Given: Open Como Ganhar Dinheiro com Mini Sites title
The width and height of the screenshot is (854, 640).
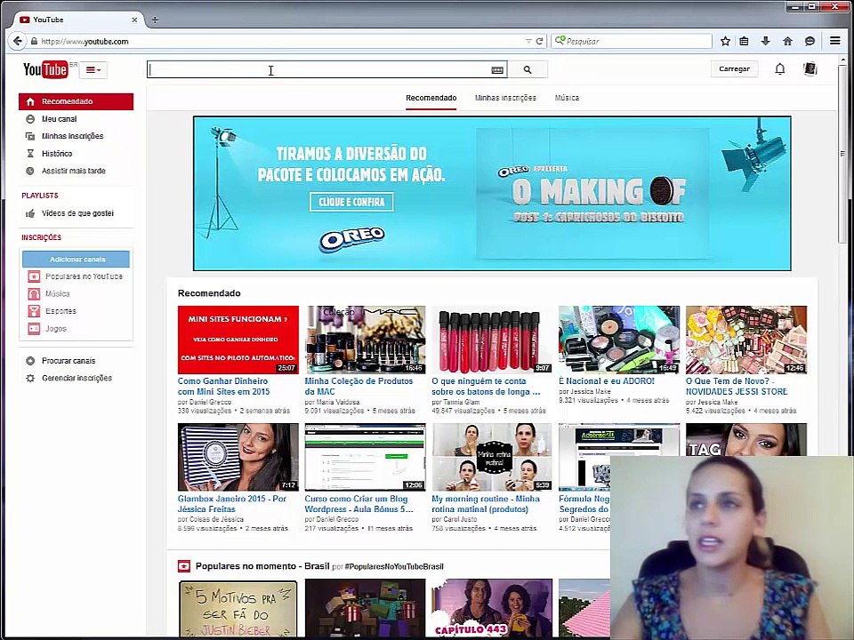Looking at the screenshot, I should click(x=224, y=387).
